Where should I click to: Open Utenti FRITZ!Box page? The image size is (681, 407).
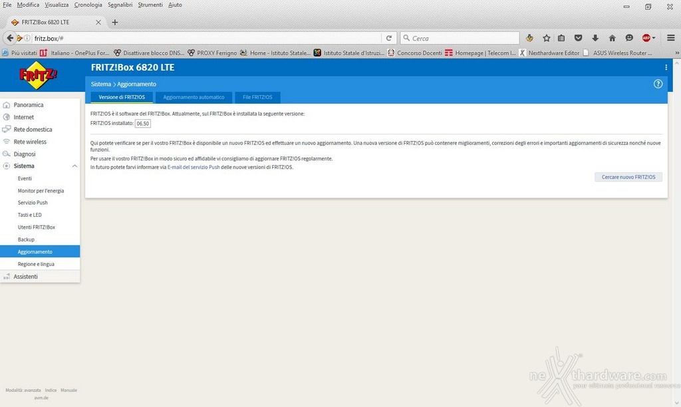[37, 227]
